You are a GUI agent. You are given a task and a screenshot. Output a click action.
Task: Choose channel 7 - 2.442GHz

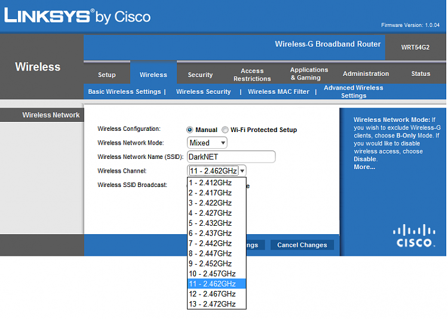point(217,243)
